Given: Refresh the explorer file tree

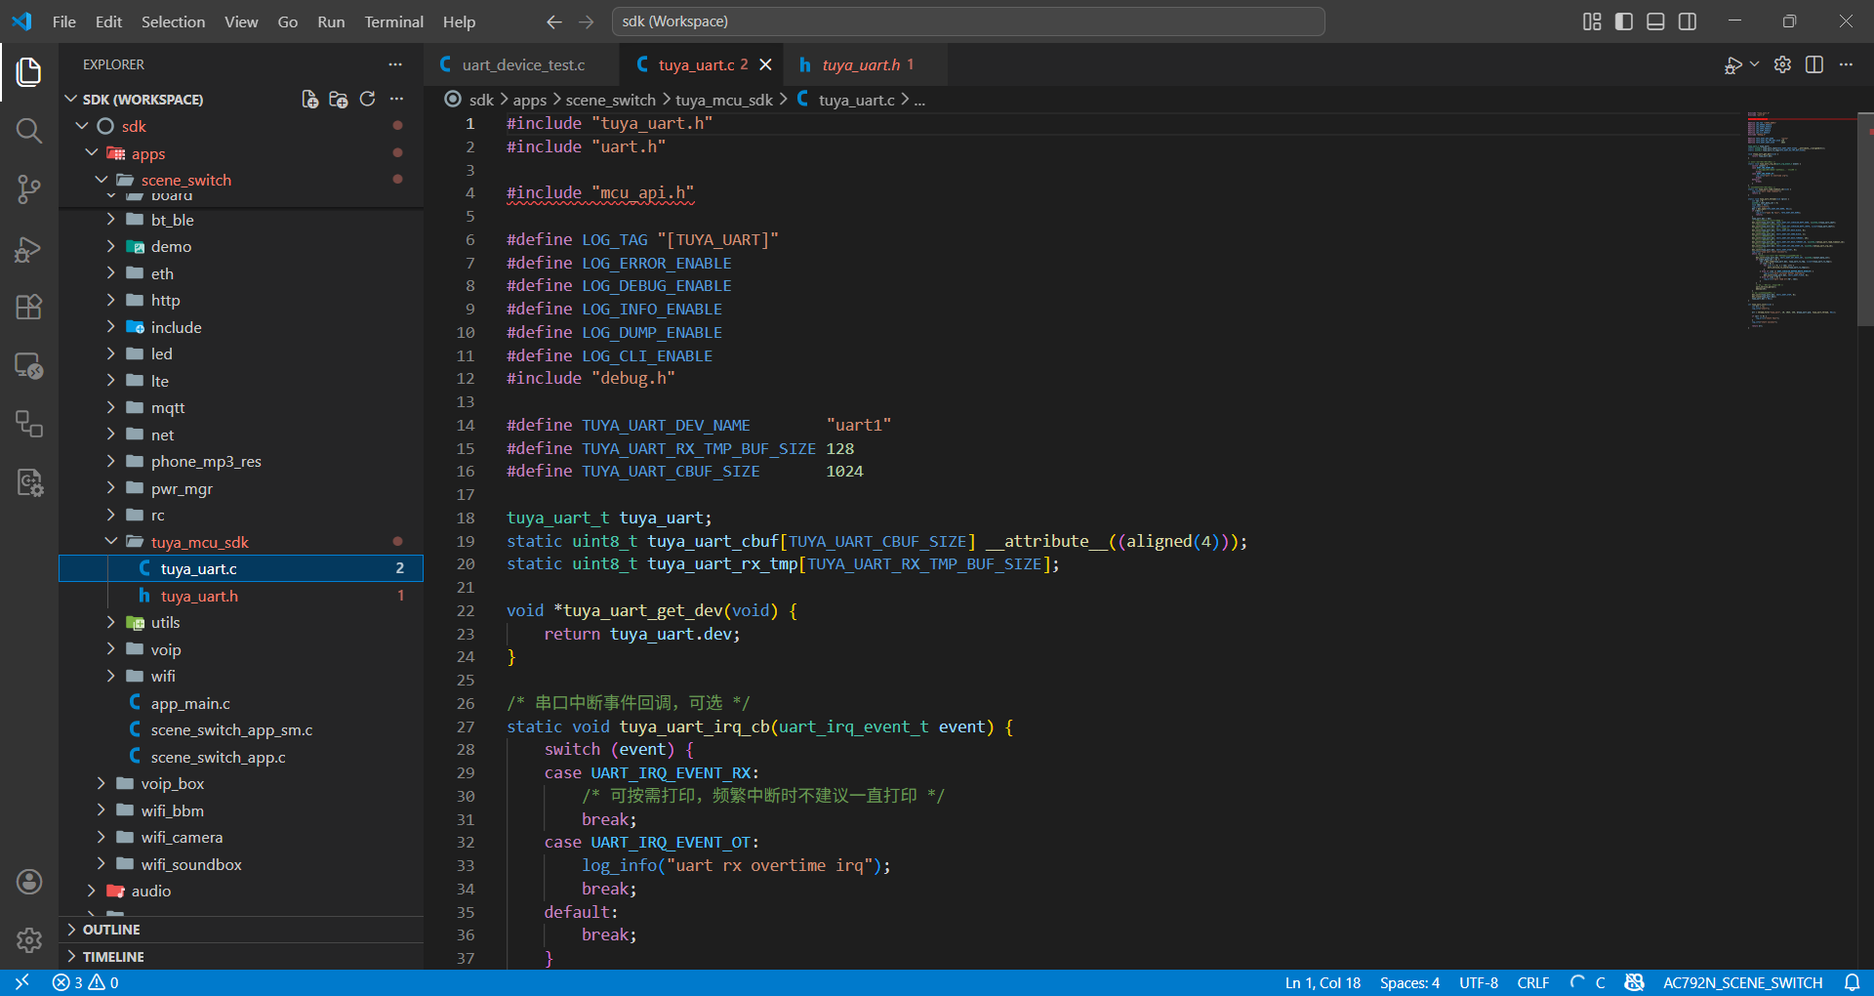Looking at the screenshot, I should [367, 100].
